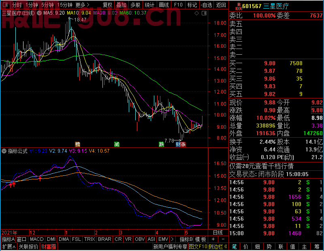Click the R 1000 badge beside the stock code
This screenshot has height=251, width=324.
click(239, 6)
